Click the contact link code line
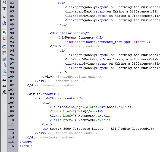 [80, 120]
